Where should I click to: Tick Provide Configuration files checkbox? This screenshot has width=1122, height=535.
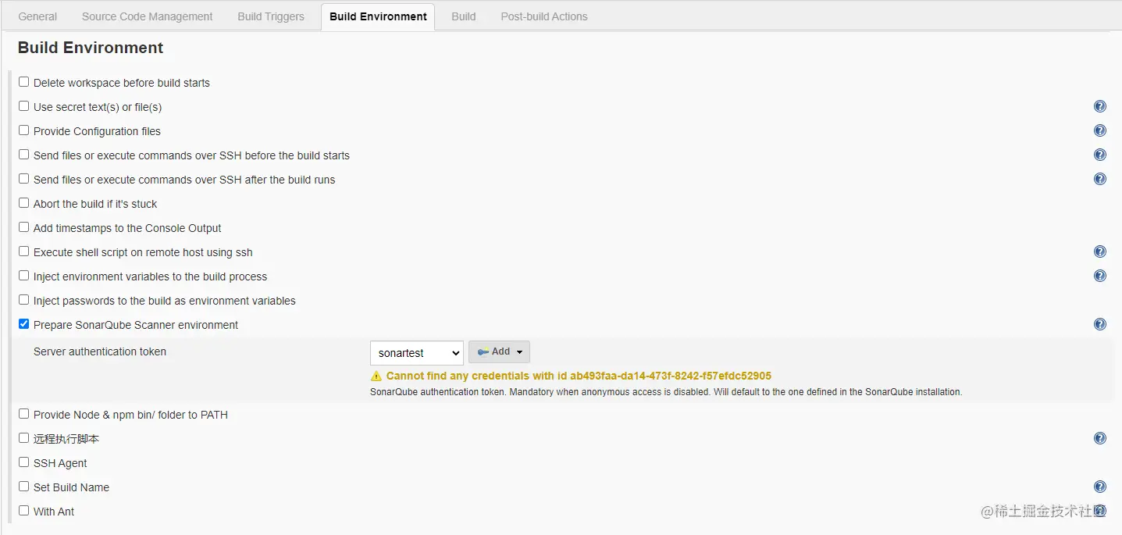(23, 130)
